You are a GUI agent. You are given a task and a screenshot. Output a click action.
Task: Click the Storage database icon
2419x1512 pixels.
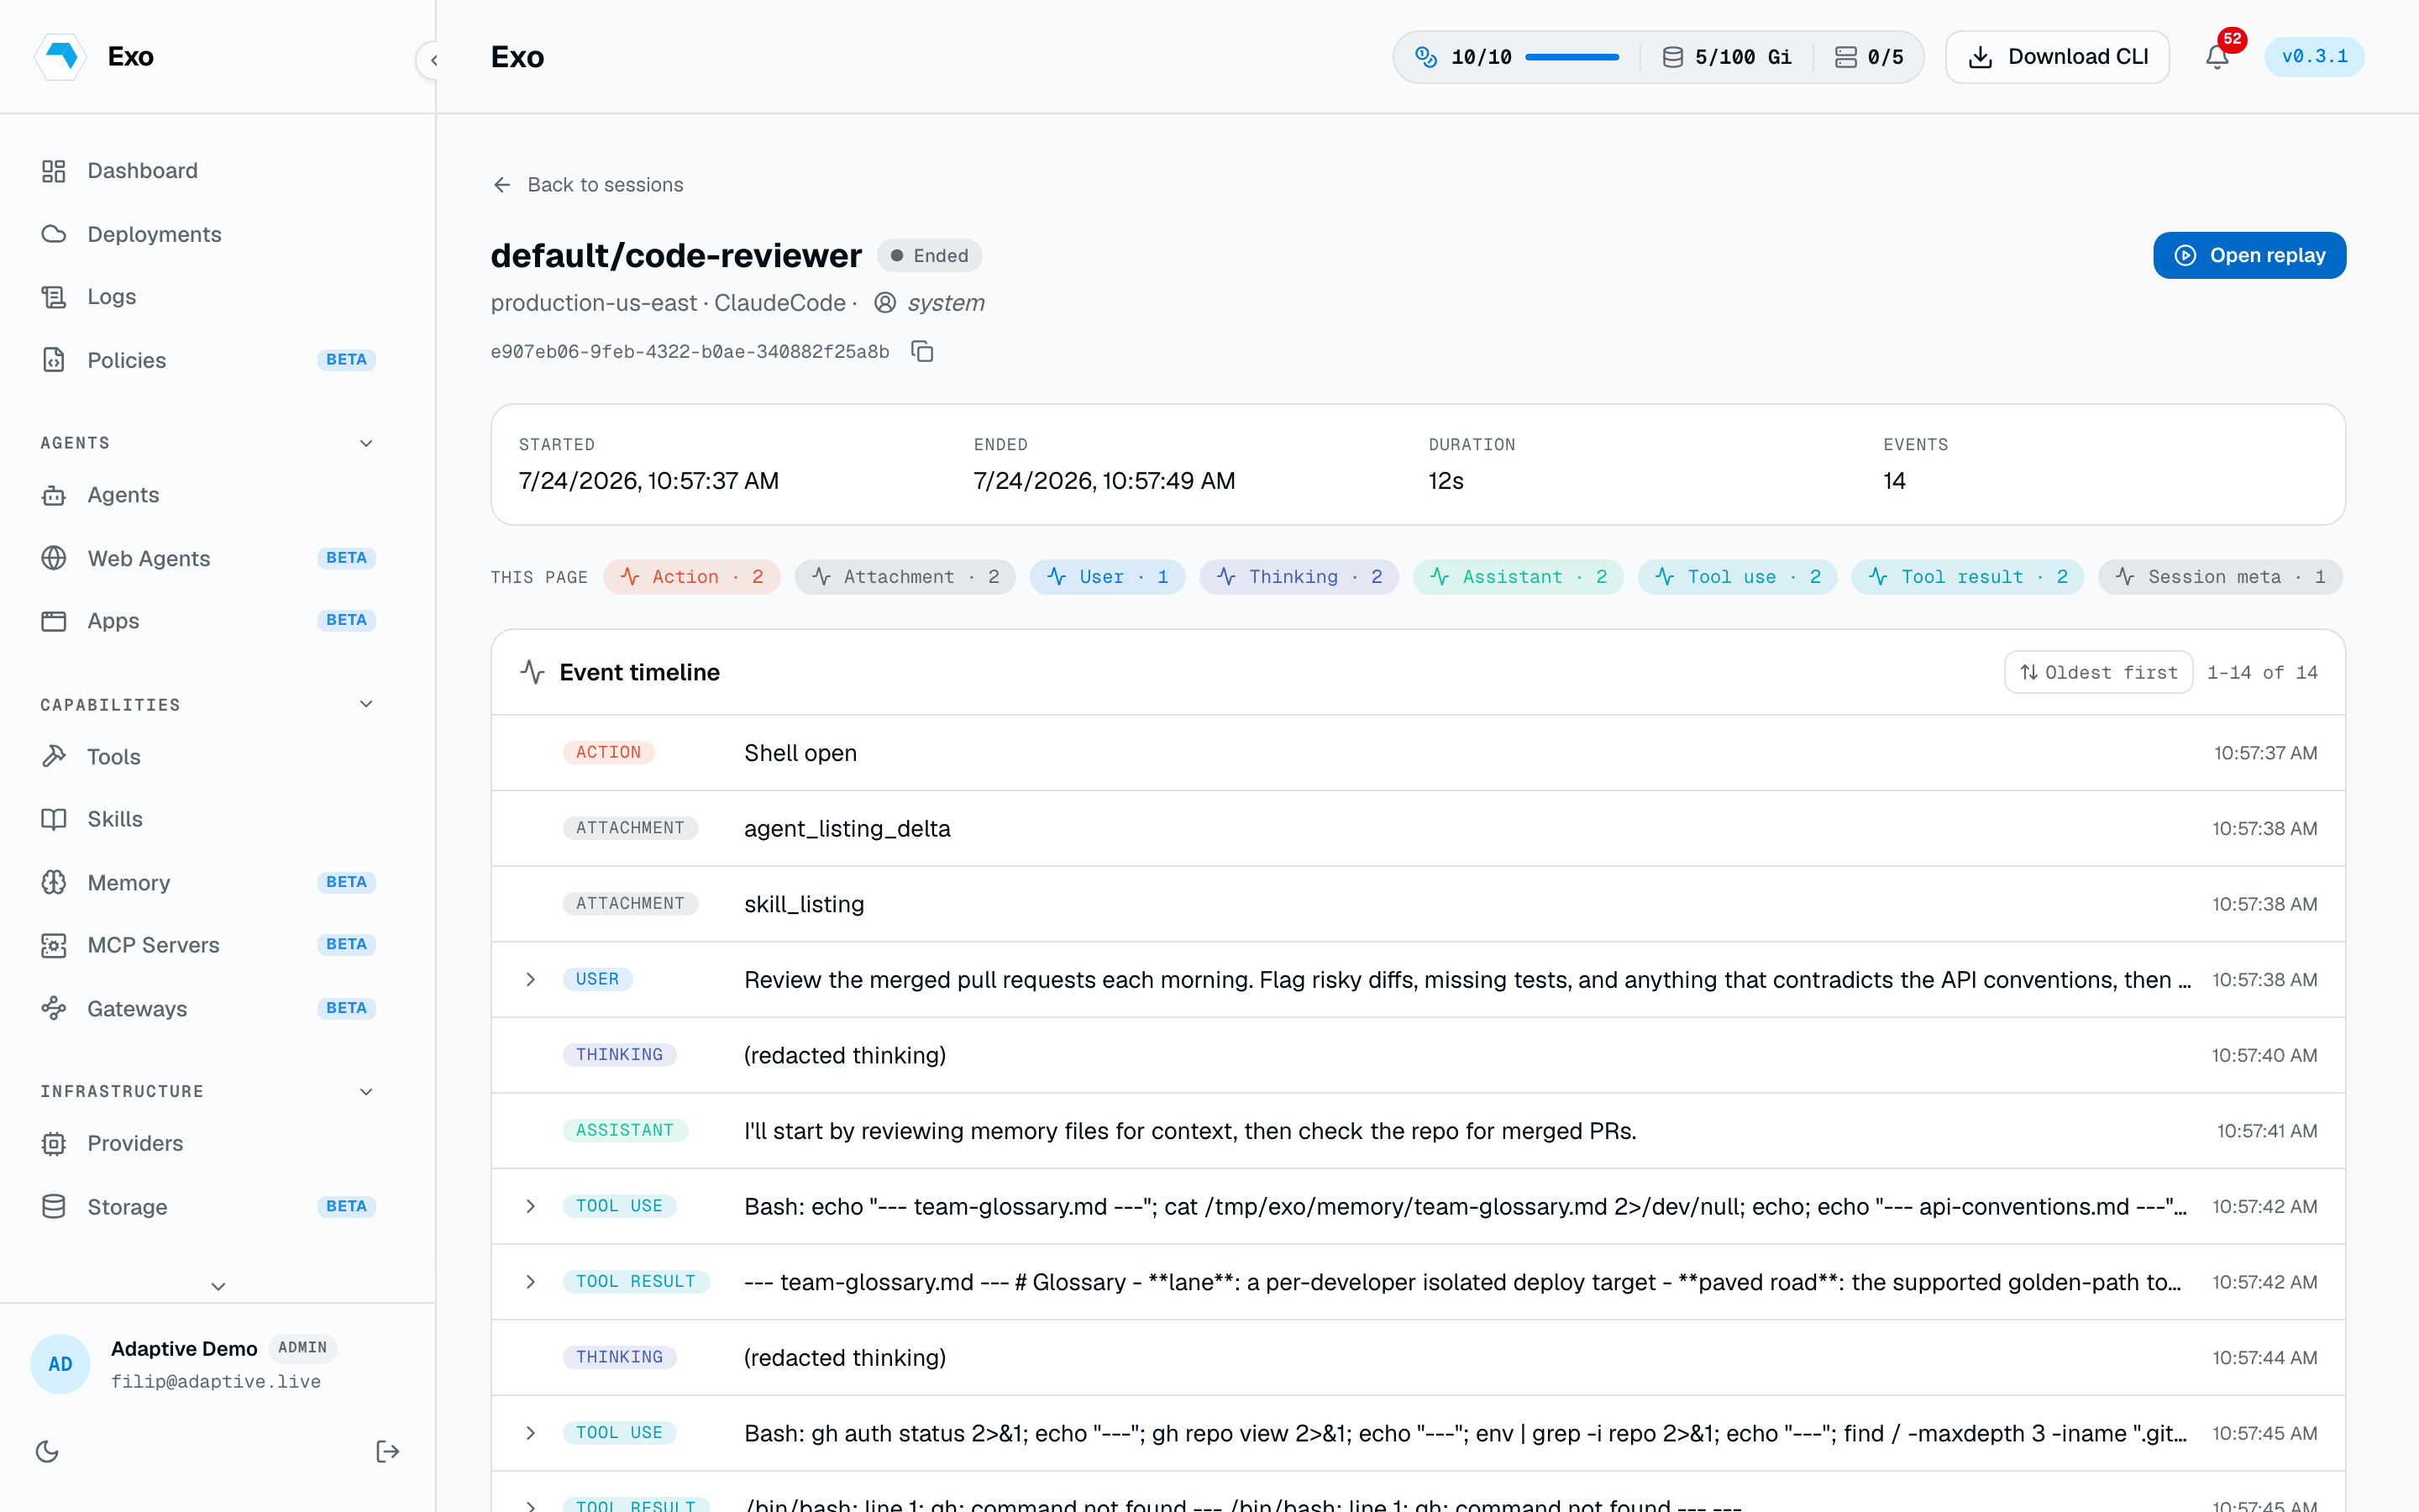click(54, 1206)
